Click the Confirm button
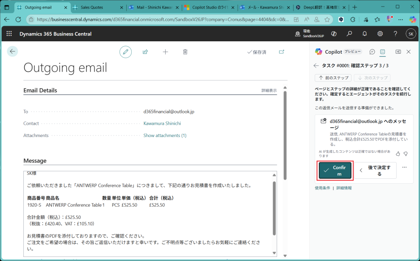This screenshot has height=261, width=420. point(335,171)
